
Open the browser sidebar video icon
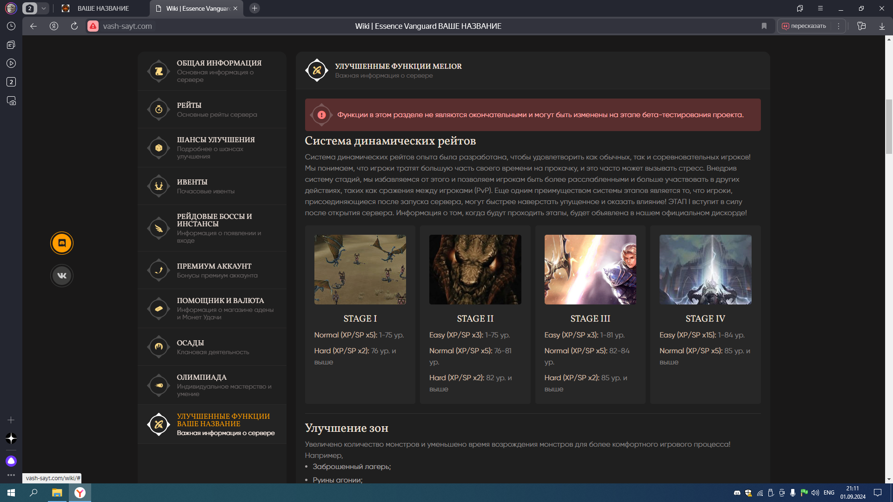tap(11, 63)
